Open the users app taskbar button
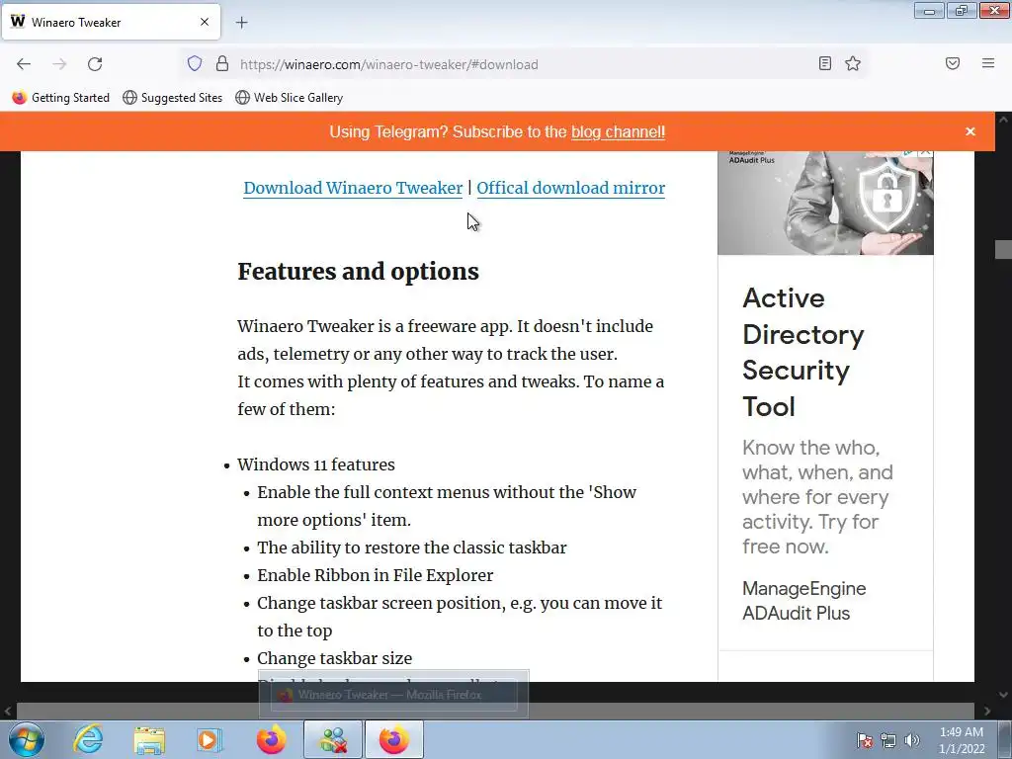Image resolution: width=1012 pixels, height=759 pixels. click(333, 739)
